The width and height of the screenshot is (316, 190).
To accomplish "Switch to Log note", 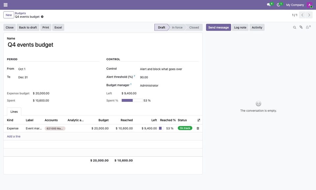I will tap(240, 27).
